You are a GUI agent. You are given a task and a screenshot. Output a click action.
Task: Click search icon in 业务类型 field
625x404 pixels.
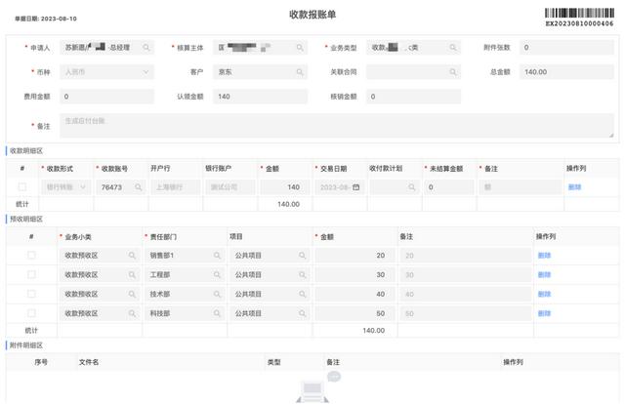(453, 48)
